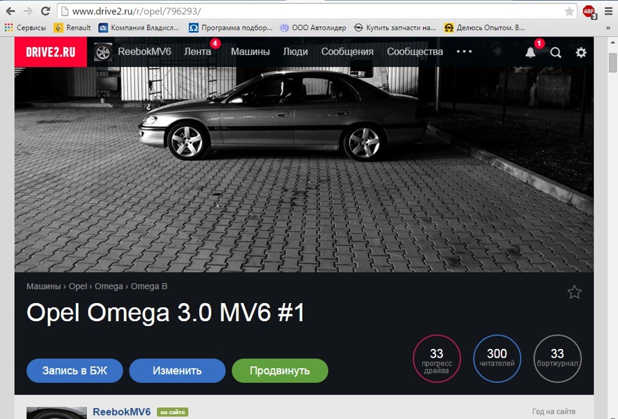The image size is (618, 419).
Task: Open site settings with the gear icon
Action: (x=581, y=52)
